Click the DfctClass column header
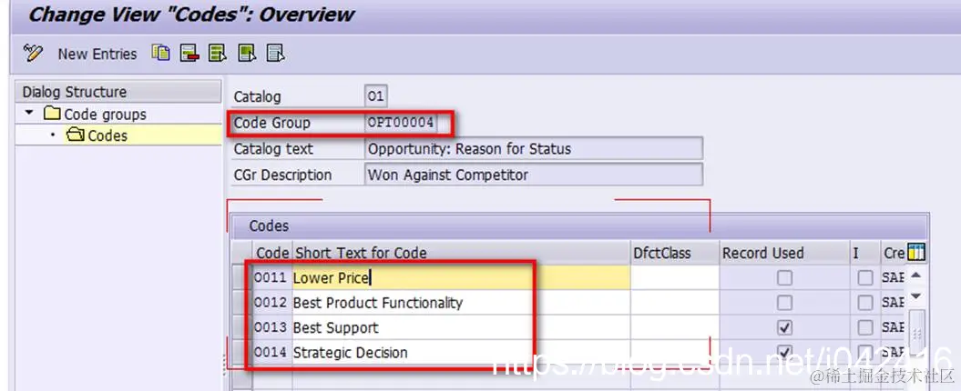The width and height of the screenshot is (961, 391). 674,253
